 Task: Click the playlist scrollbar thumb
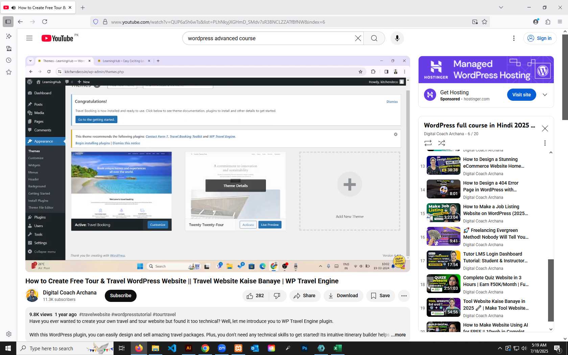pos(551,290)
